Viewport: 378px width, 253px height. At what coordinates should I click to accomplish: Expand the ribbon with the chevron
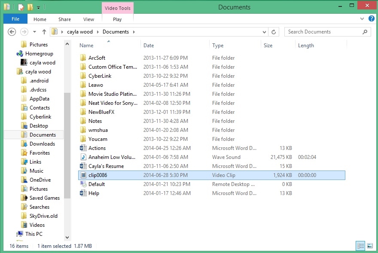coord(362,18)
